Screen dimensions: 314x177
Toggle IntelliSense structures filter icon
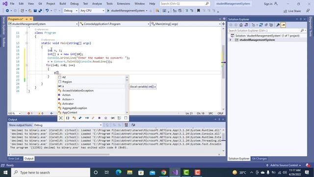click(80, 118)
